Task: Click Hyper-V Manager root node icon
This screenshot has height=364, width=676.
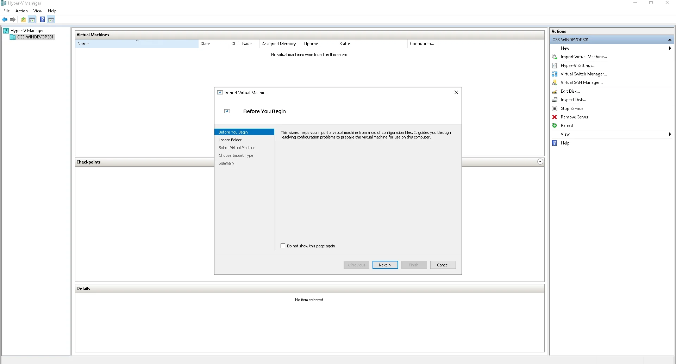Action: coord(6,31)
